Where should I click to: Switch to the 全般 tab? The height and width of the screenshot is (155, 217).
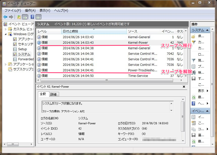coord(43,94)
